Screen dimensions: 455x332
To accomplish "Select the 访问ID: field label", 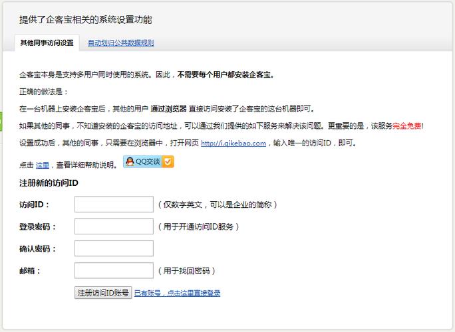I will click(x=34, y=205).
